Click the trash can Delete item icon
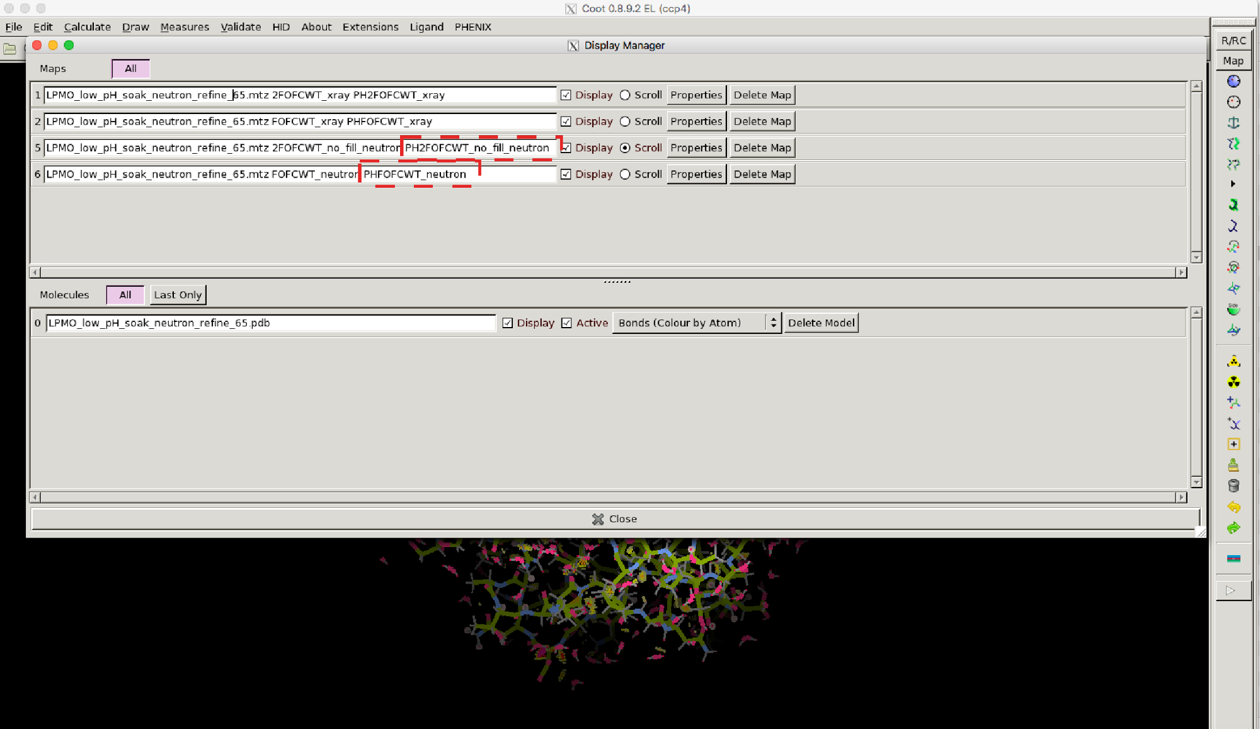Screen dimensions: 1260x729 pos(1234,486)
